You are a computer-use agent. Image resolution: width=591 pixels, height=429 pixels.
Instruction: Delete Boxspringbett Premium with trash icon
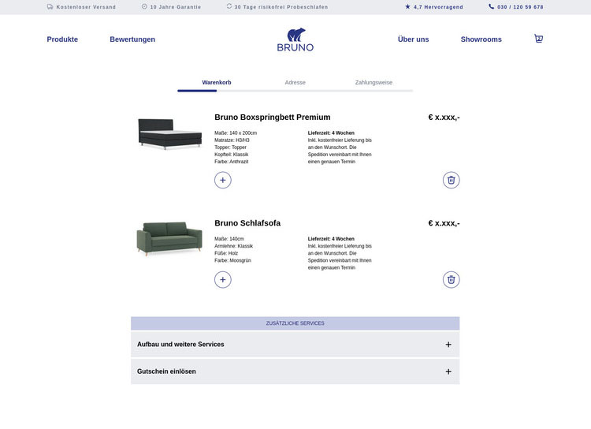tap(451, 180)
